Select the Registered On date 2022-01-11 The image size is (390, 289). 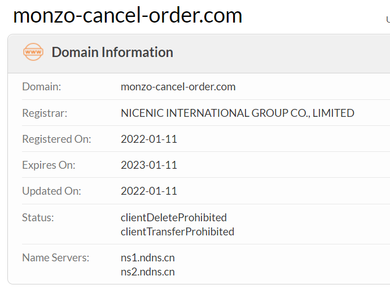149,139
